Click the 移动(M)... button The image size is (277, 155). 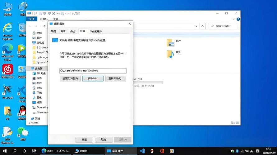coord(93,78)
